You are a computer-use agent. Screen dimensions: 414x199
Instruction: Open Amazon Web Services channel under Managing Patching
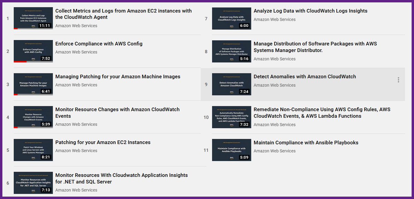(76, 85)
